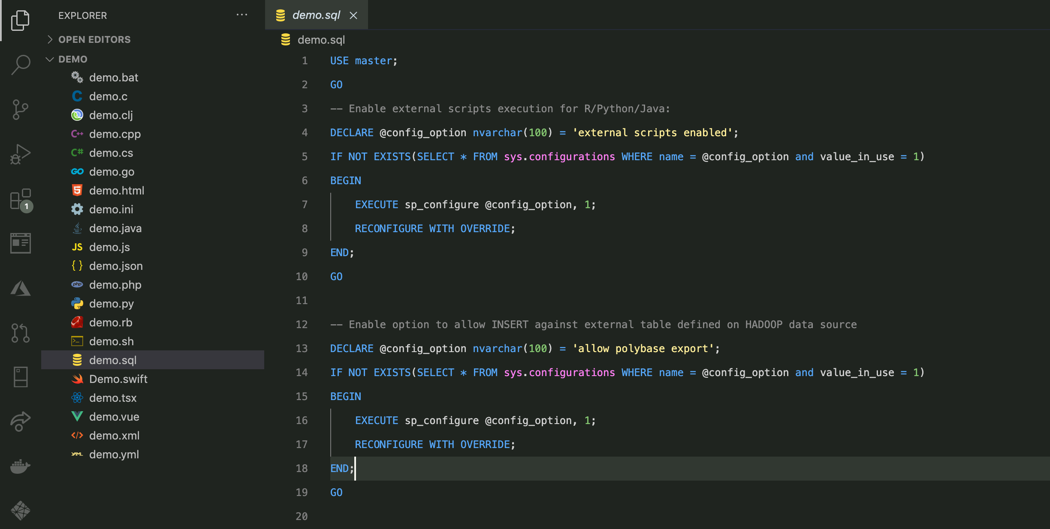Open the Explorer view
This screenshot has width=1050, height=529.
click(x=20, y=20)
